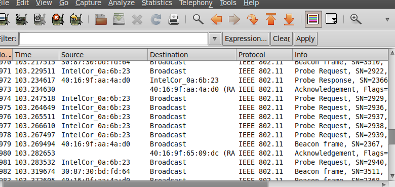Select Beacon frame SN=2367 row
Screen dimensions: 395x187
pyautogui.click(x=194, y=144)
